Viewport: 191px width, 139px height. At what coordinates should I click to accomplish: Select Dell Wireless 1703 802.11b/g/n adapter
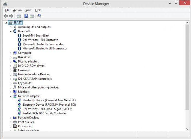47,109
